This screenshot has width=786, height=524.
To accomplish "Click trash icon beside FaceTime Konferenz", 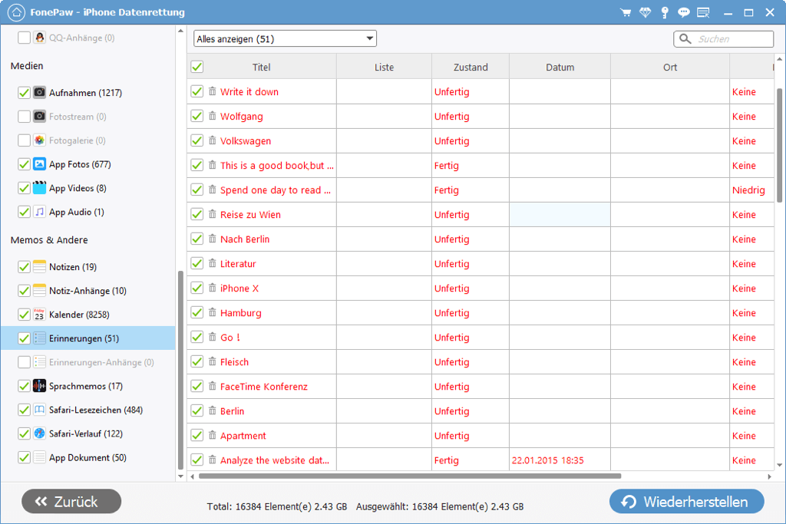I will point(213,386).
